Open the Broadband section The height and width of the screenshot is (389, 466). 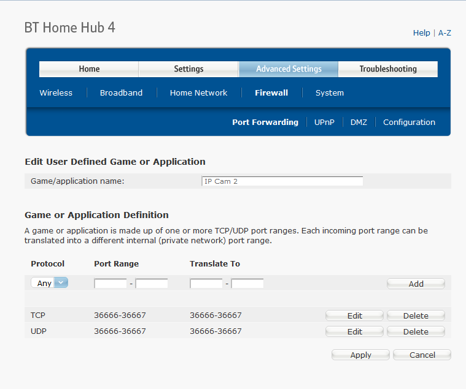(x=121, y=93)
